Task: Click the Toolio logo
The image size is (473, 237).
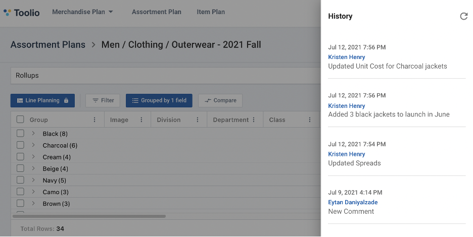Action: [21, 13]
